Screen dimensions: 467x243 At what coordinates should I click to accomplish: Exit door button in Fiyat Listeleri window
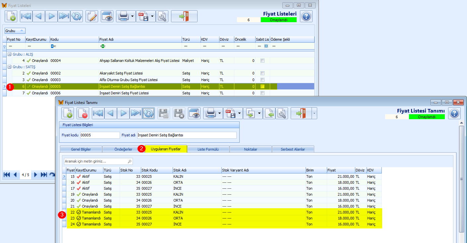click(x=184, y=16)
